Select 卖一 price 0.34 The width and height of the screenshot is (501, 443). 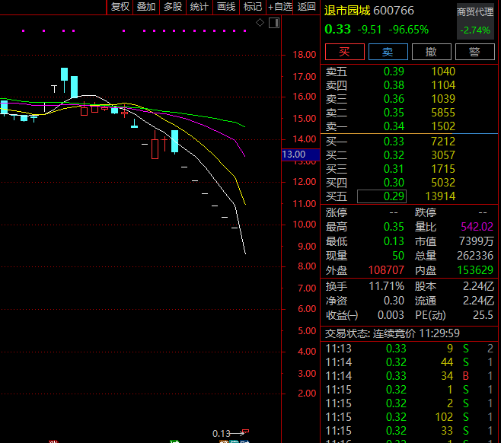(394, 126)
